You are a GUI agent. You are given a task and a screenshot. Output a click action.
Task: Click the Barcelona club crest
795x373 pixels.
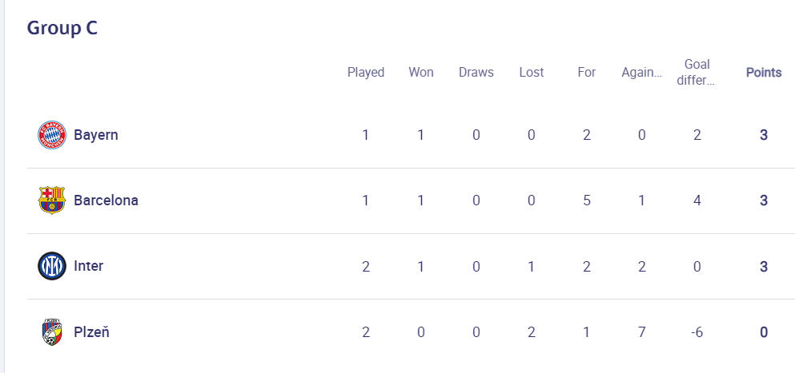tap(52, 200)
